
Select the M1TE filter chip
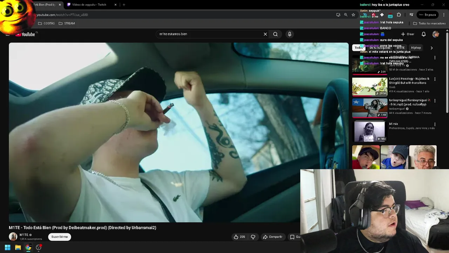coord(401,48)
